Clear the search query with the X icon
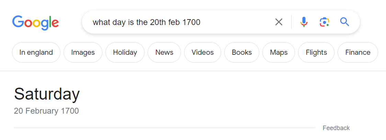 [x=279, y=22]
